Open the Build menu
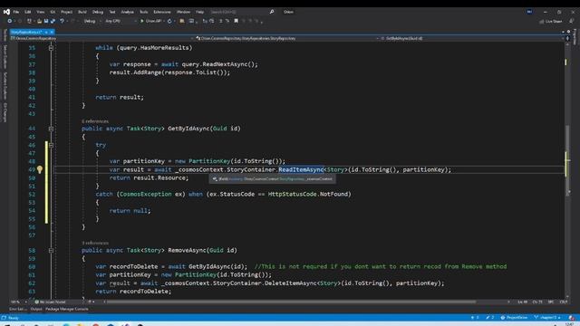 82,12
